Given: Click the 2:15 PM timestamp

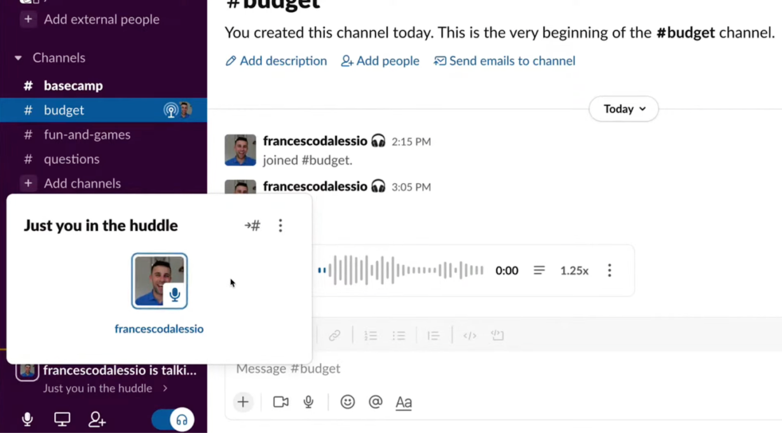Looking at the screenshot, I should [411, 142].
